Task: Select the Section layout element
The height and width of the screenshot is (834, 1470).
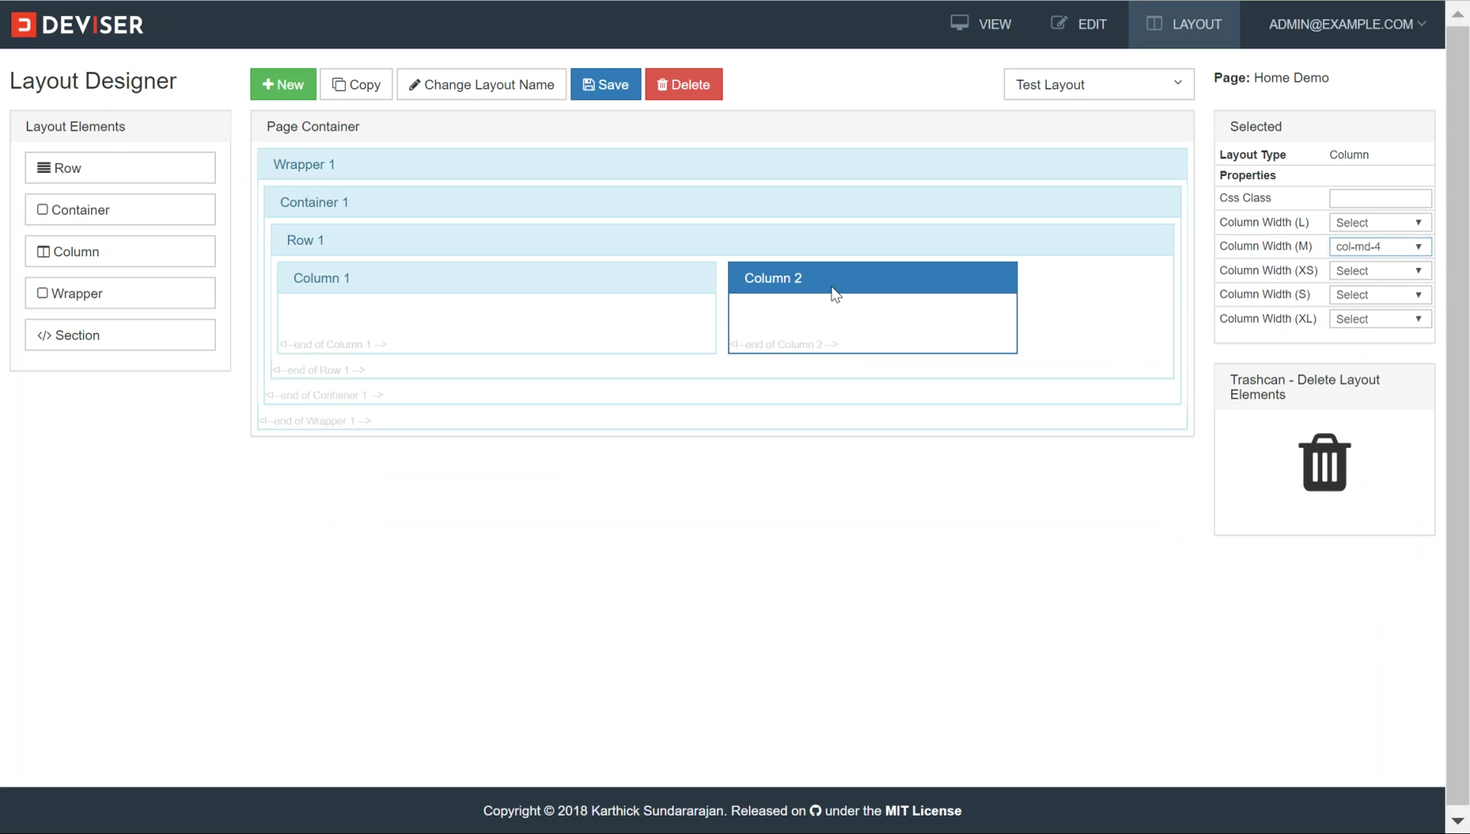Action: (120, 335)
